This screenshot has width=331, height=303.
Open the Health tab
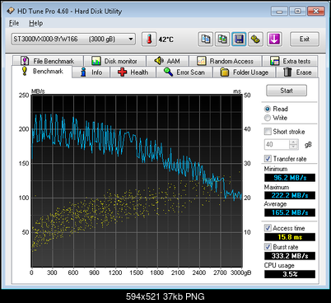pyautogui.click(x=133, y=72)
